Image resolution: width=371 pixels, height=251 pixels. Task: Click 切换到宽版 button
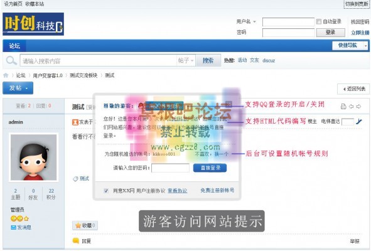tap(357, 4)
